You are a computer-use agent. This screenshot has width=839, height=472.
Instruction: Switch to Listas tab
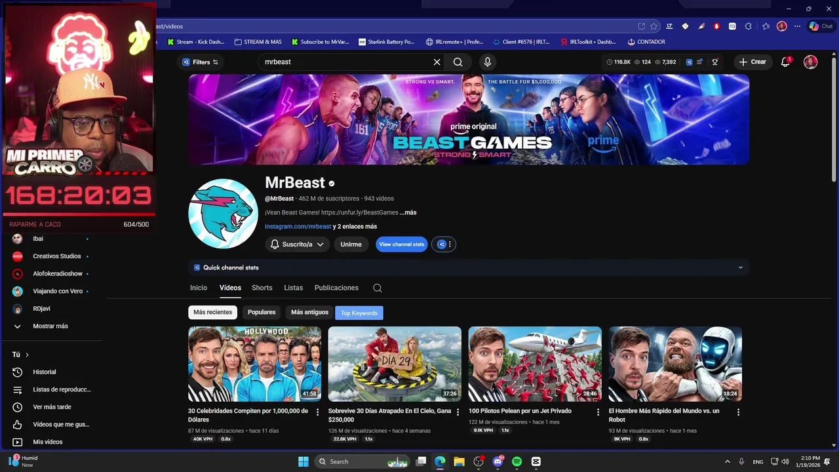tap(293, 288)
